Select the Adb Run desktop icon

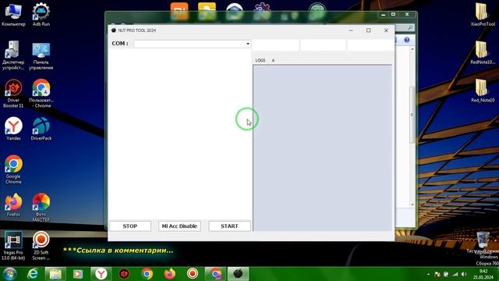click(x=41, y=14)
